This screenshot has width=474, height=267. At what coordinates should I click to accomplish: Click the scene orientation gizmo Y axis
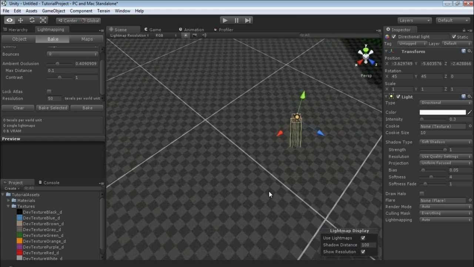[366, 49]
